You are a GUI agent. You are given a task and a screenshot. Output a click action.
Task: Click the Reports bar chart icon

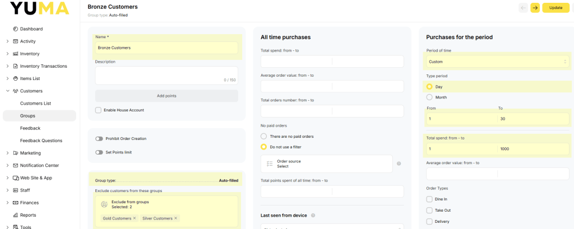point(15,215)
